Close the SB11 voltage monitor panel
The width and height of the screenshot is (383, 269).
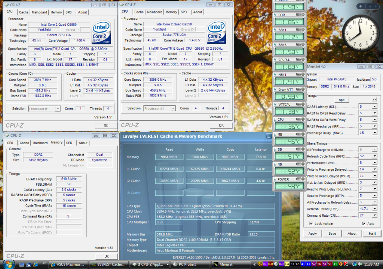click(303, 30)
